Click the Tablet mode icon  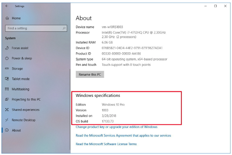pos(7,79)
